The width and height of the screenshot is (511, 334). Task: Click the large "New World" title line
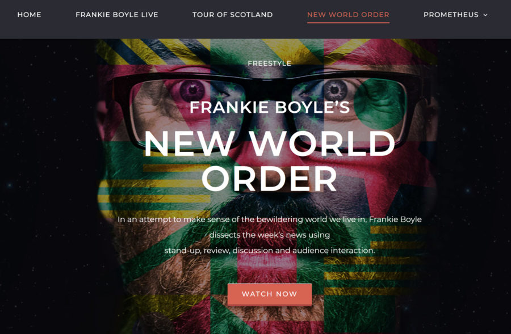(x=270, y=143)
